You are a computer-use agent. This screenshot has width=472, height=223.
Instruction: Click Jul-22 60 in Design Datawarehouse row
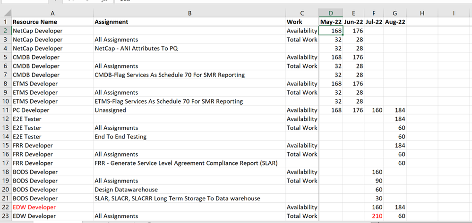pos(374,190)
